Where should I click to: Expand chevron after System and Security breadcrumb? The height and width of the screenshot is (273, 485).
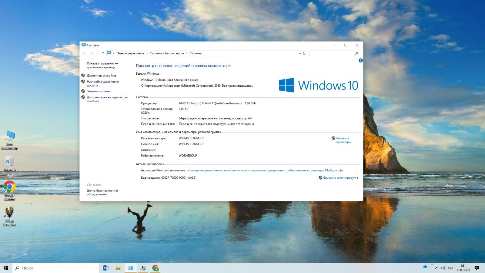[x=187, y=53]
